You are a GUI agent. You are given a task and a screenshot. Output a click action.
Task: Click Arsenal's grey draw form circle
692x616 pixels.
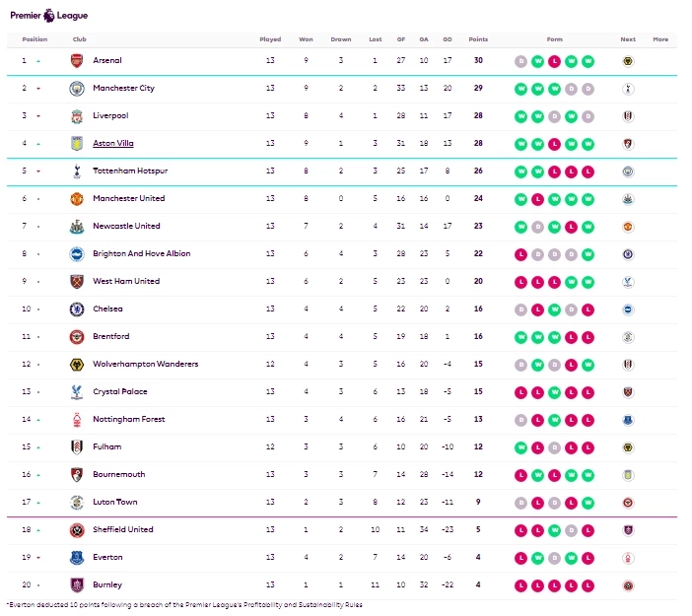click(521, 61)
